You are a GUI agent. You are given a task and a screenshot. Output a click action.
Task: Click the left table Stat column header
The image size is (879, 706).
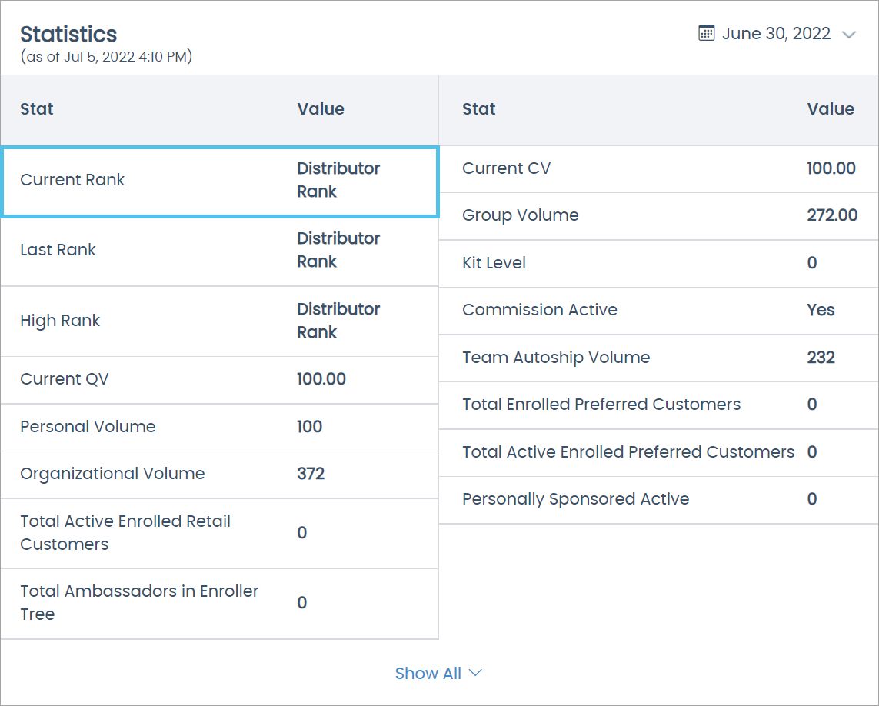[37, 109]
